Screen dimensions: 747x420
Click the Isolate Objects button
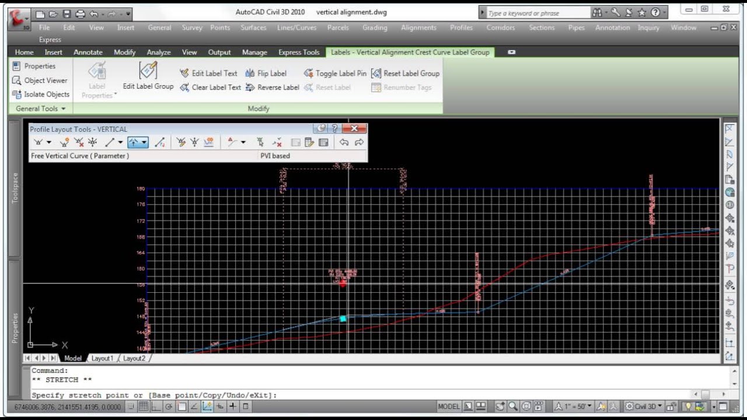(41, 94)
